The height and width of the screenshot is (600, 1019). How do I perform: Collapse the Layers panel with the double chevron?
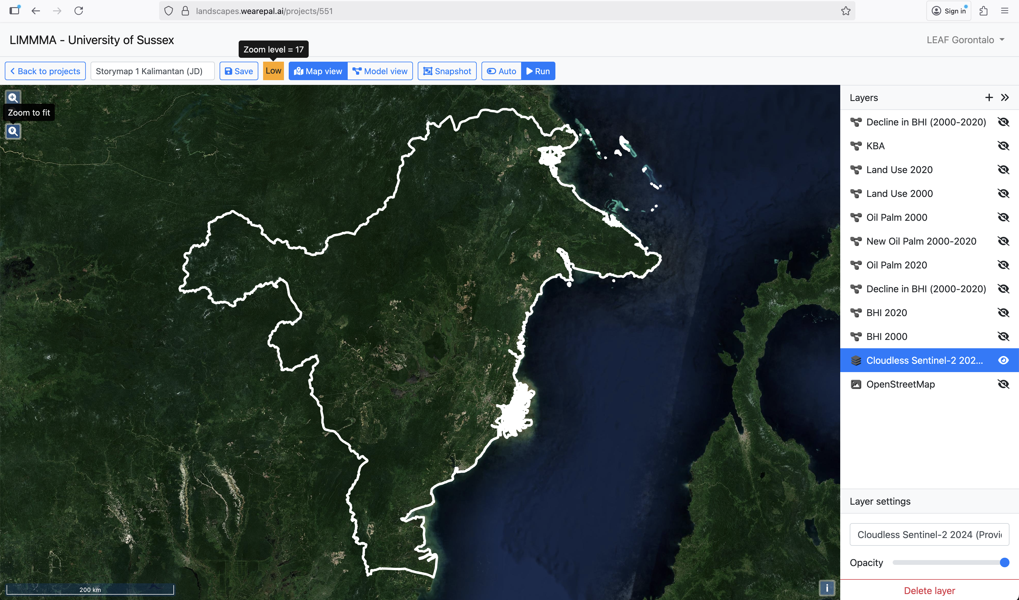pyautogui.click(x=1005, y=97)
